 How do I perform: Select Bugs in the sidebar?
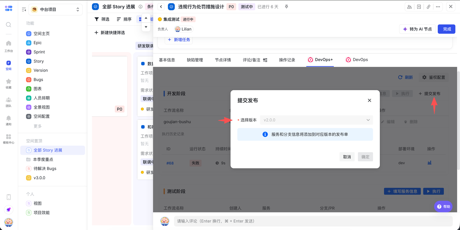[38, 80]
